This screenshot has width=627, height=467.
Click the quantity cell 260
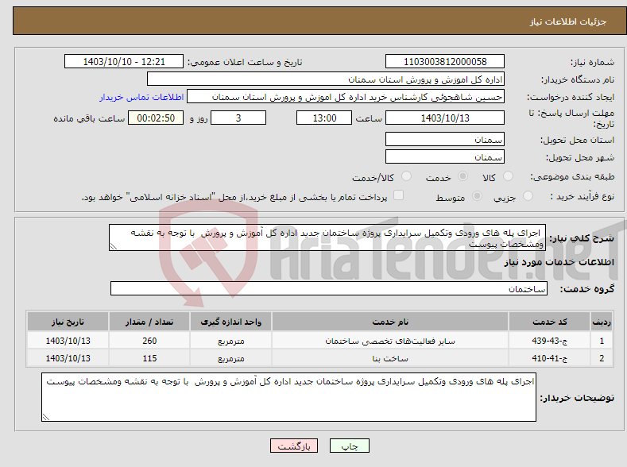click(149, 341)
